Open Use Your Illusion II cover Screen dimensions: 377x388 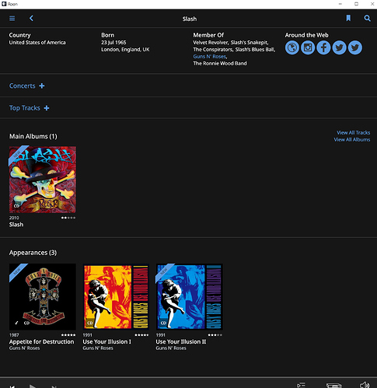point(190,297)
